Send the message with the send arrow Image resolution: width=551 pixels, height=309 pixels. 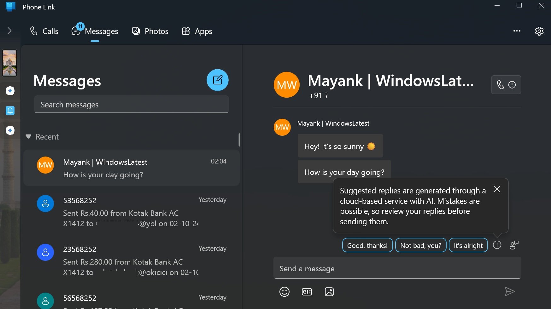click(510, 292)
